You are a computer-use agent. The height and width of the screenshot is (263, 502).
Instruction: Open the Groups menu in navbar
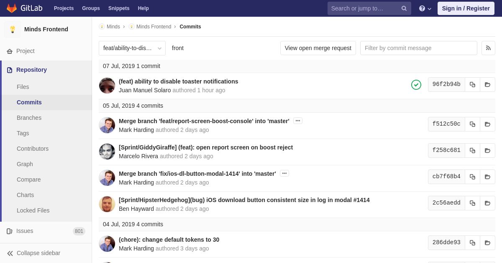[x=91, y=8]
